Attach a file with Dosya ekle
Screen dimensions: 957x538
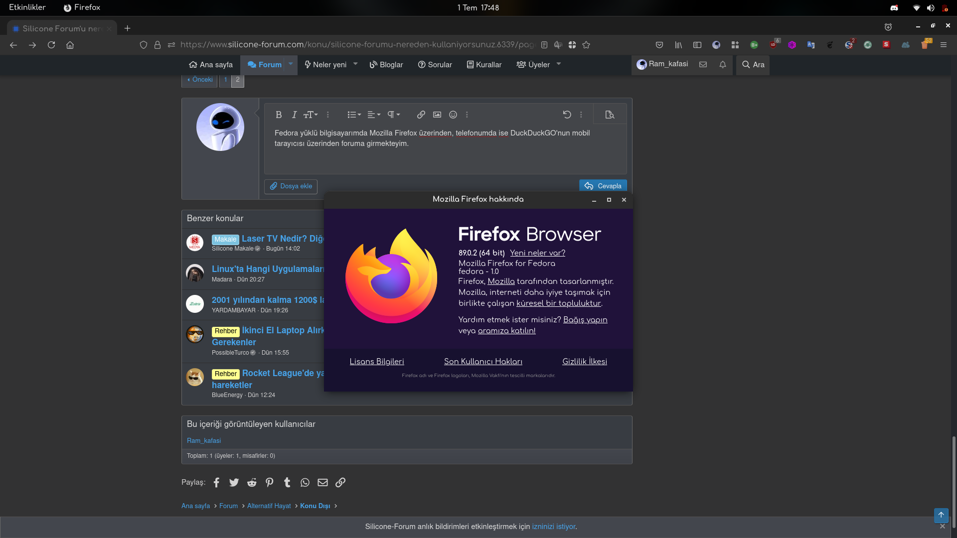(291, 186)
